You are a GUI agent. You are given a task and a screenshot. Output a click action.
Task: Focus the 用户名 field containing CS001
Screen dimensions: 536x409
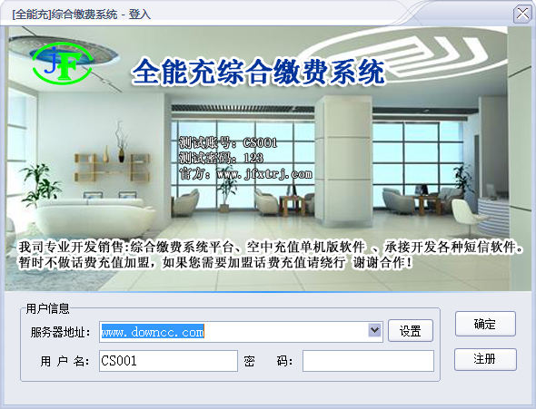point(168,361)
